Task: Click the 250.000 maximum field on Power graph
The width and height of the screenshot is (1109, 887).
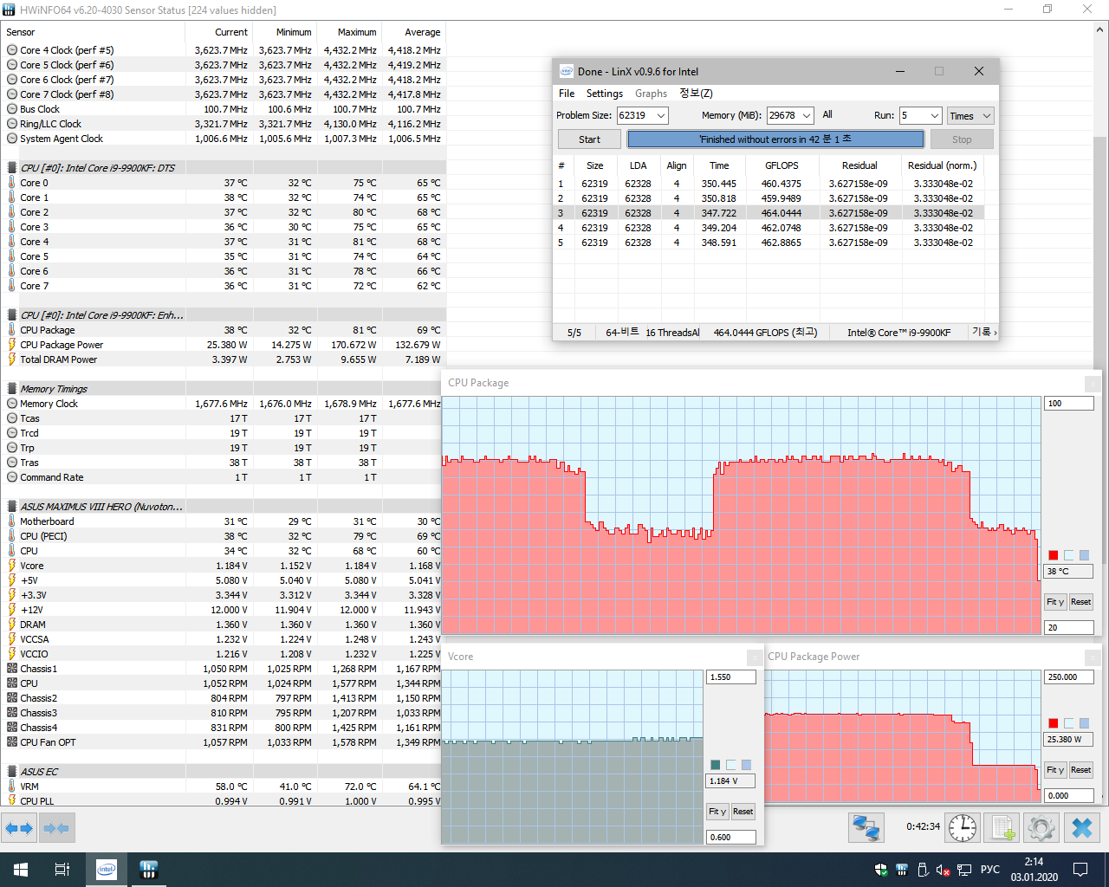Action: coord(1069,677)
